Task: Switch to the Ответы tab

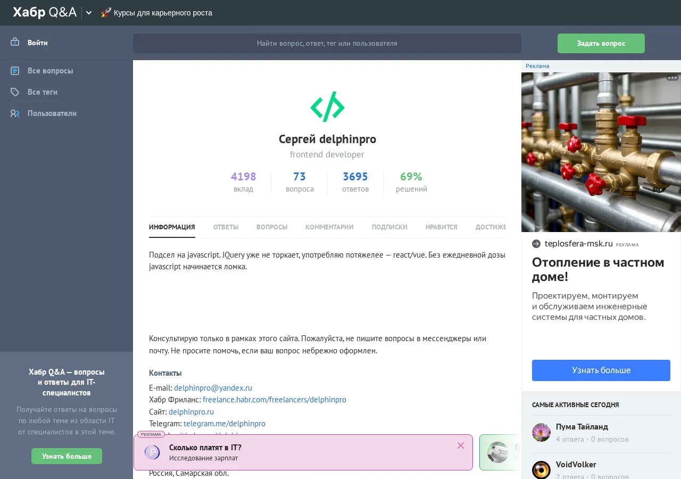Action: (x=226, y=227)
